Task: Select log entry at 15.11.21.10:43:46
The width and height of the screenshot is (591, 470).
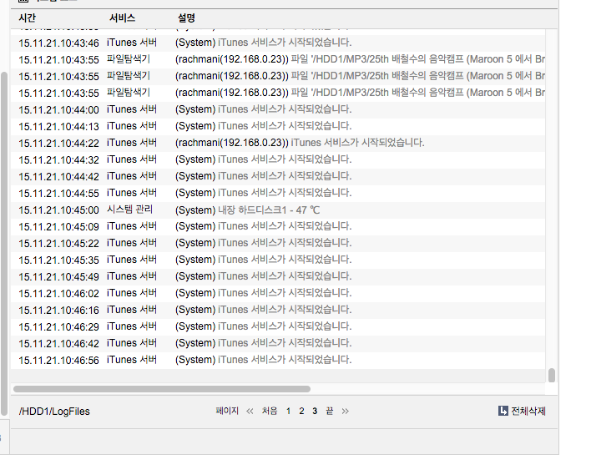Action: (278, 43)
